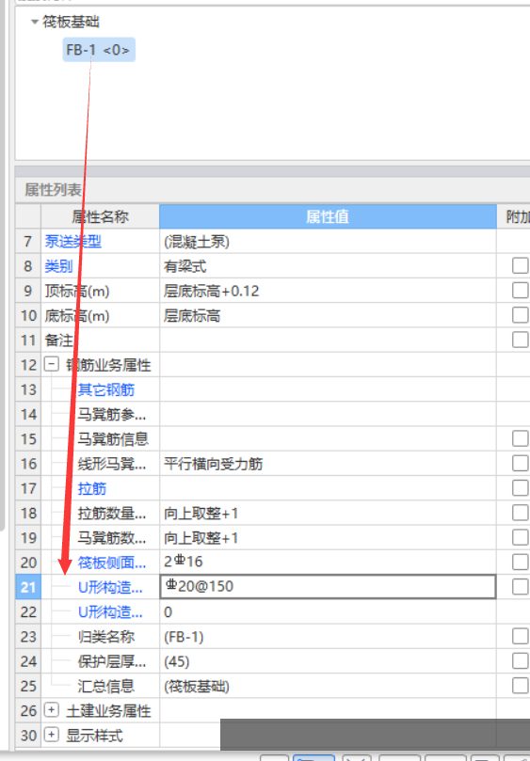Click the (FB-1) value cell in row 23
Viewport: 530px width, 761px height.
pyautogui.click(x=328, y=637)
